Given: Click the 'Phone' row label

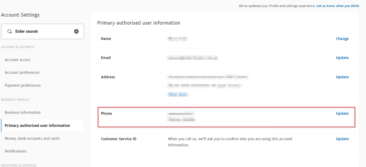Looking at the screenshot, I should (107, 113).
